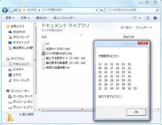Open ダウンロード in navigation pane
This screenshot has height=125, width=162.
point(19,37)
